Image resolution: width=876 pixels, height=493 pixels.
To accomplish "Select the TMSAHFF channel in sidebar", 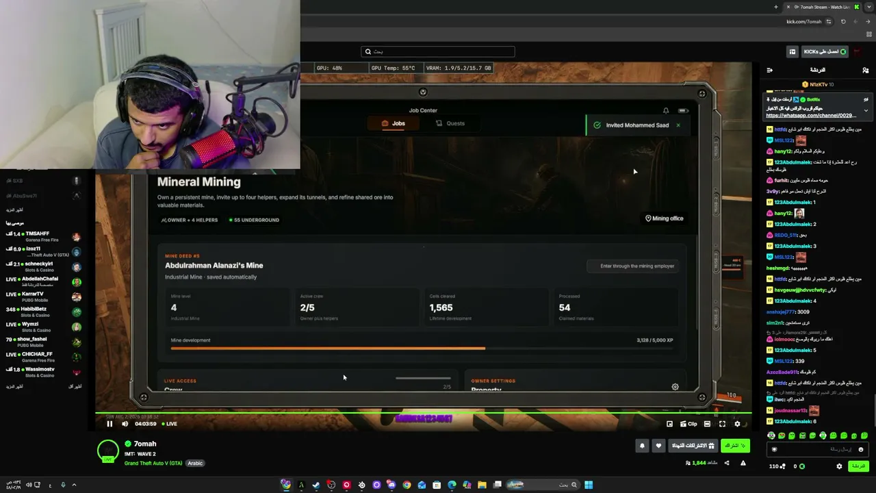I will pos(42,236).
